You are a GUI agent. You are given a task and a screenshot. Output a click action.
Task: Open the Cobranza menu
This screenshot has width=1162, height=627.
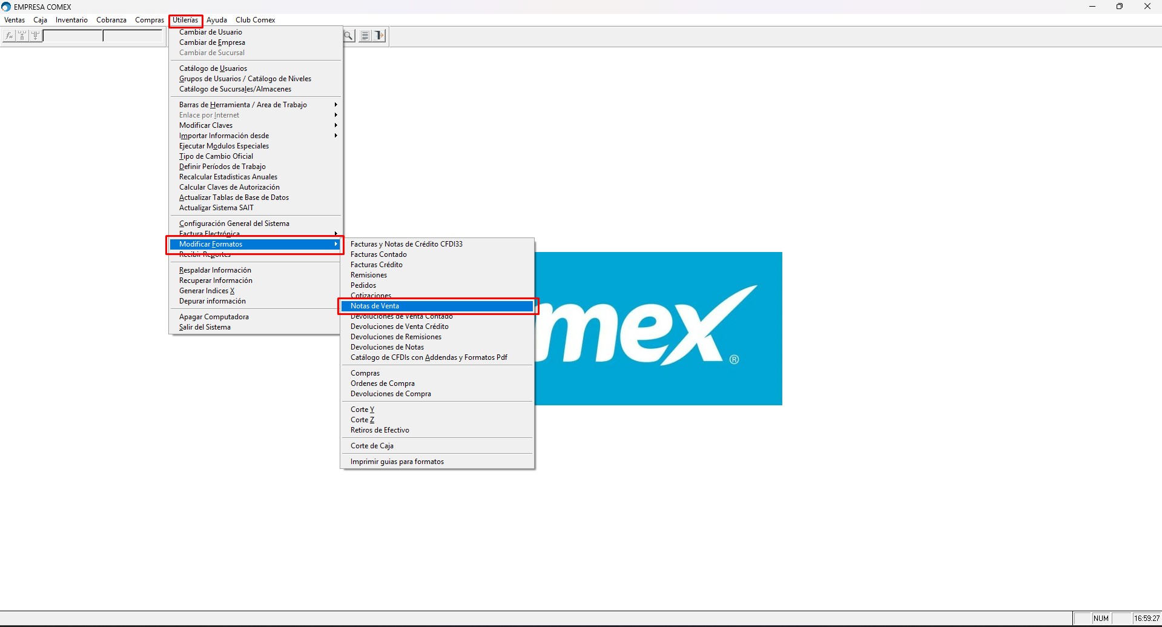click(111, 20)
